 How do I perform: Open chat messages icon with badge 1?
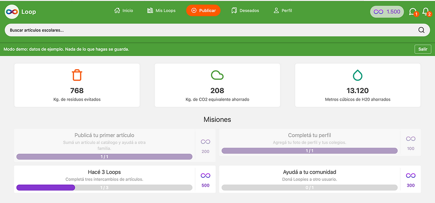click(413, 12)
